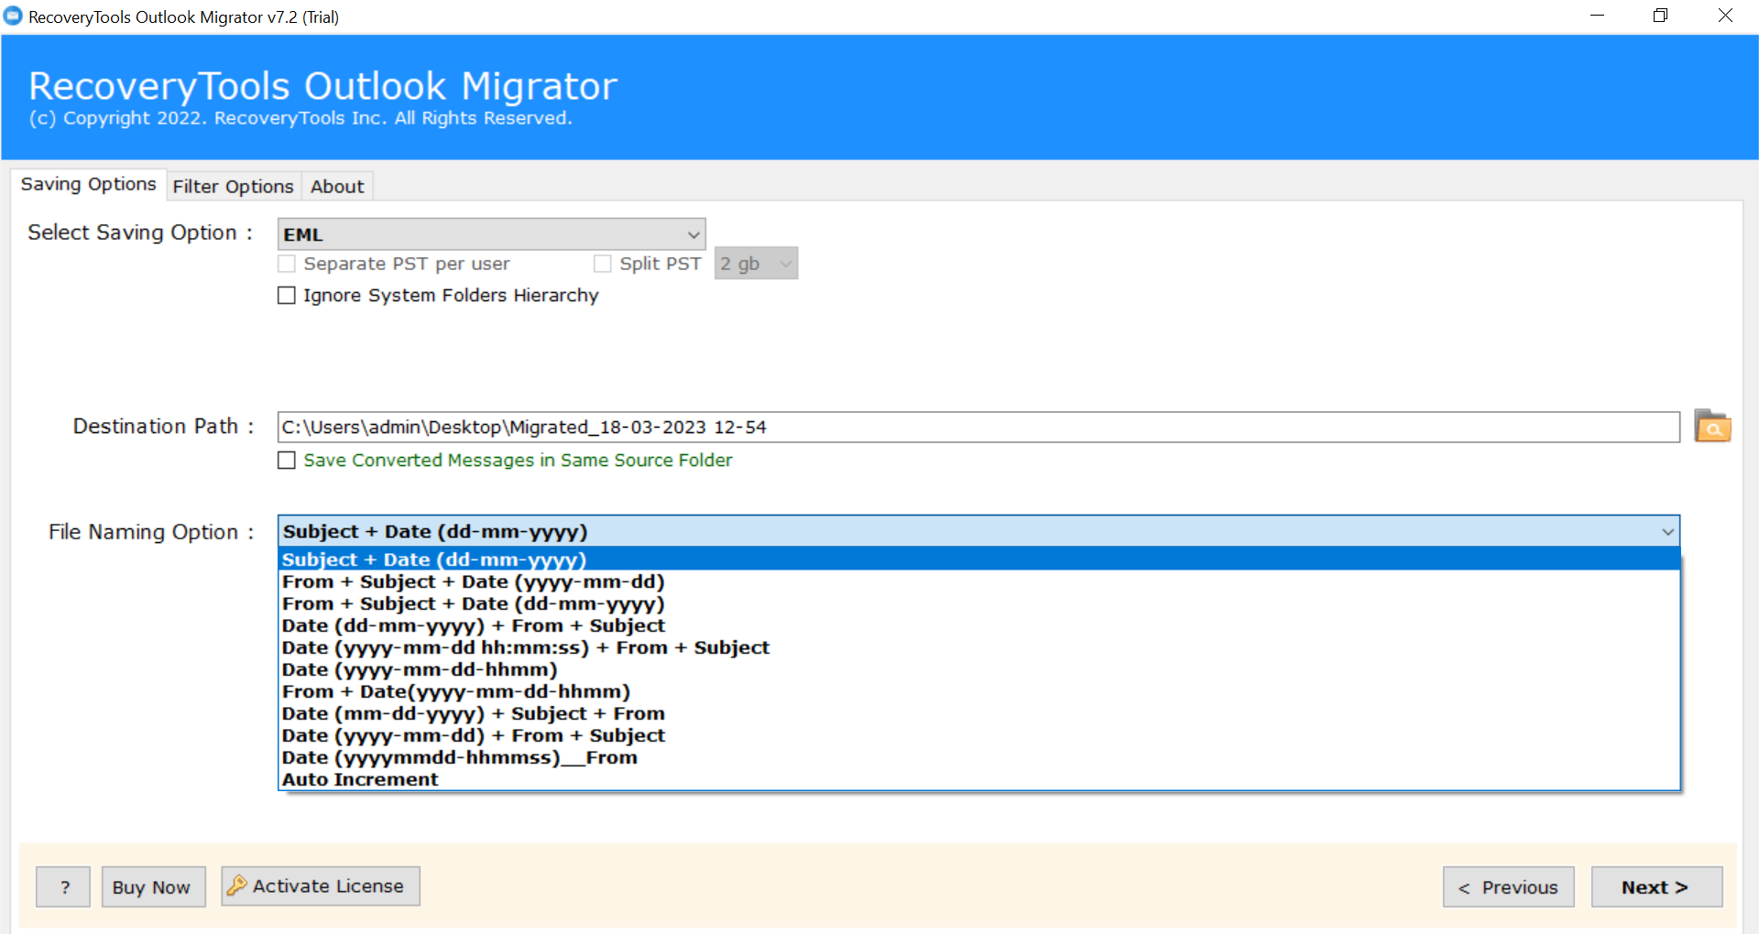Pick Date (yyyy-mm-dd hh:mm:ss) + From + Subject
The image size is (1759, 934).
pyautogui.click(x=978, y=647)
